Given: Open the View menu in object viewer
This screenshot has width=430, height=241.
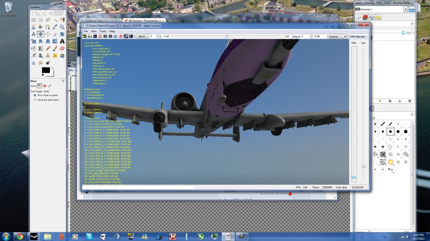Looking at the screenshot, I should pos(93,31).
